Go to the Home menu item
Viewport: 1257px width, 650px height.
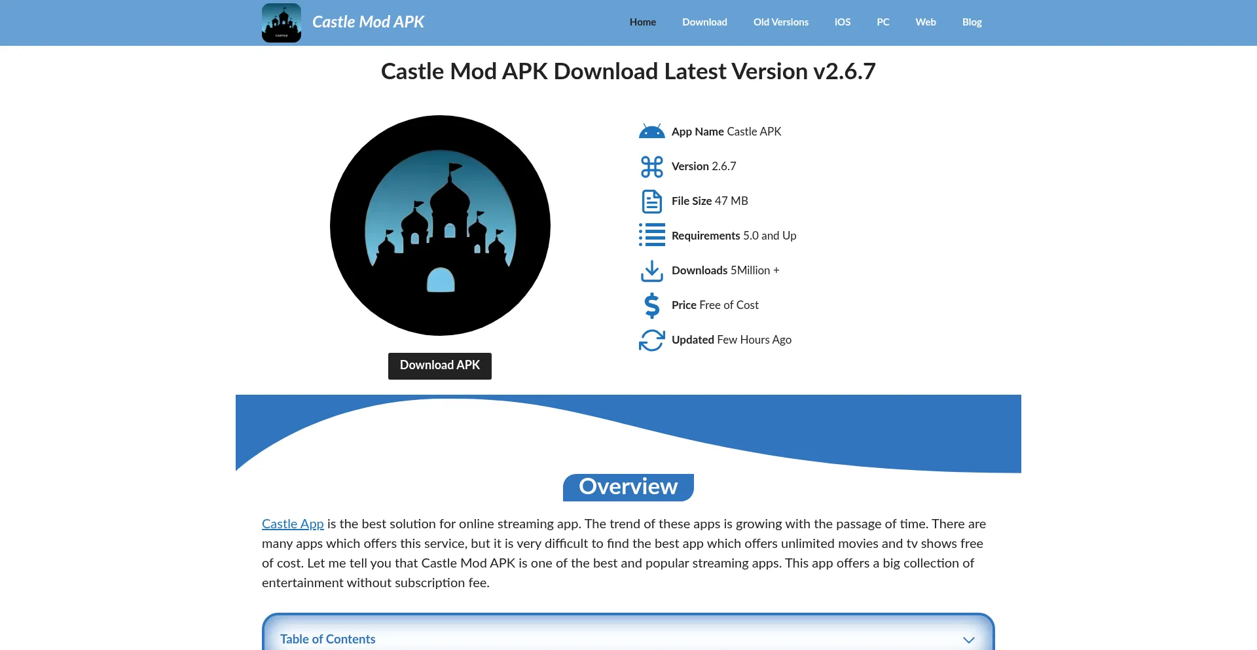point(642,22)
